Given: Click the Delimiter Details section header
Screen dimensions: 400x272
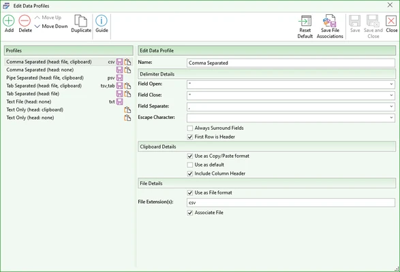Looking at the screenshot, I should click(x=267, y=74).
